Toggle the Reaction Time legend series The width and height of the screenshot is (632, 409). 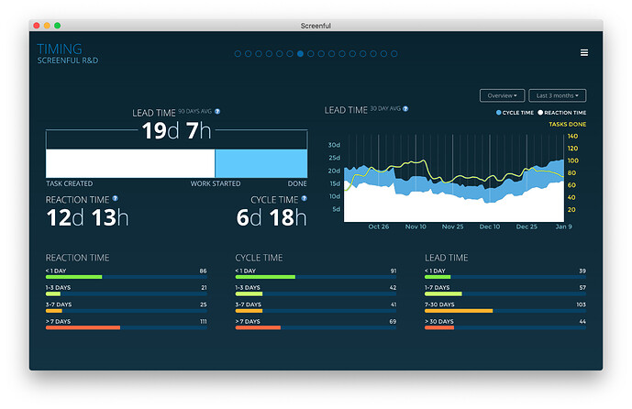(x=562, y=113)
